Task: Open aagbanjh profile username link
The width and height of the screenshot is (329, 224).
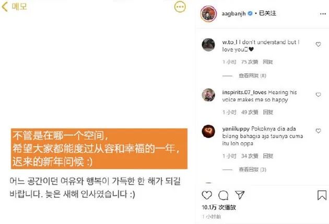Action: coord(233,14)
